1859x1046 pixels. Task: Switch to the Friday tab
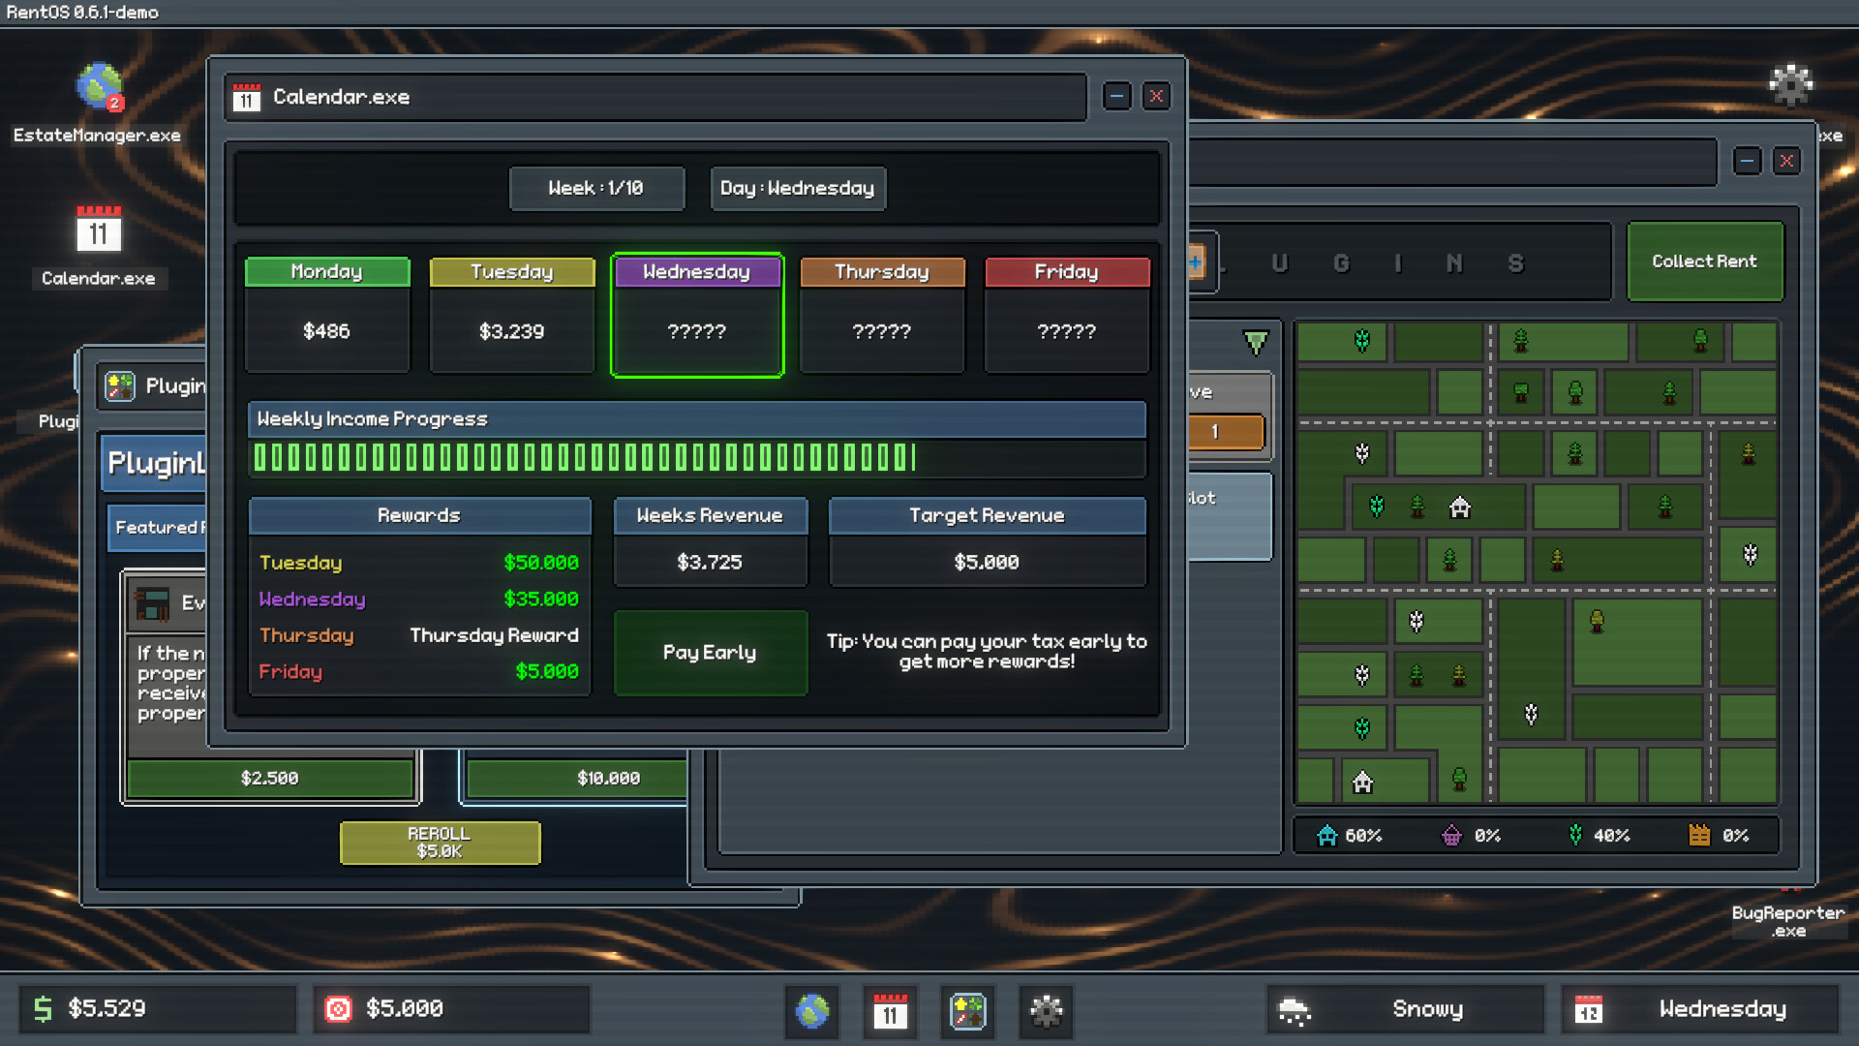1066,272
